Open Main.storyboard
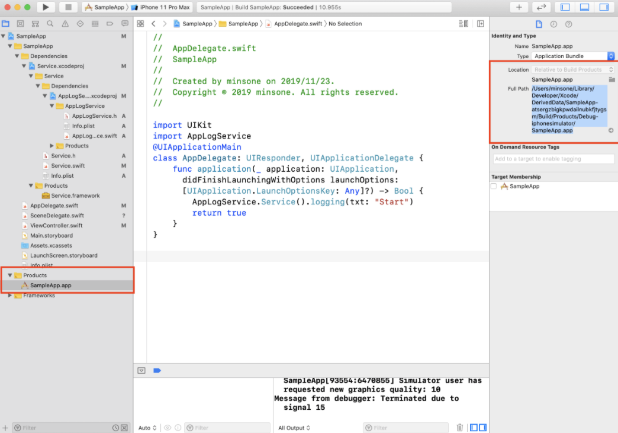The height and width of the screenshot is (433, 618). pos(51,235)
